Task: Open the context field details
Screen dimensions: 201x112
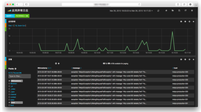Action: tap(13, 97)
